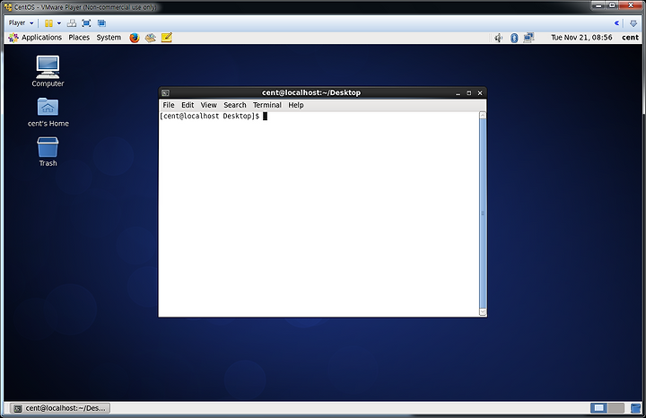Screen dimensions: 646x418
Task: Open the terminal File menu
Action: [x=169, y=105]
